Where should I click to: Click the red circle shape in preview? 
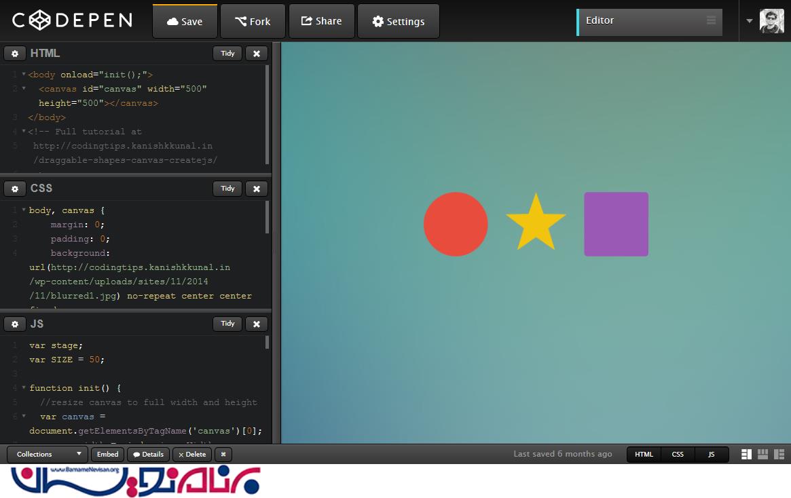click(x=456, y=224)
